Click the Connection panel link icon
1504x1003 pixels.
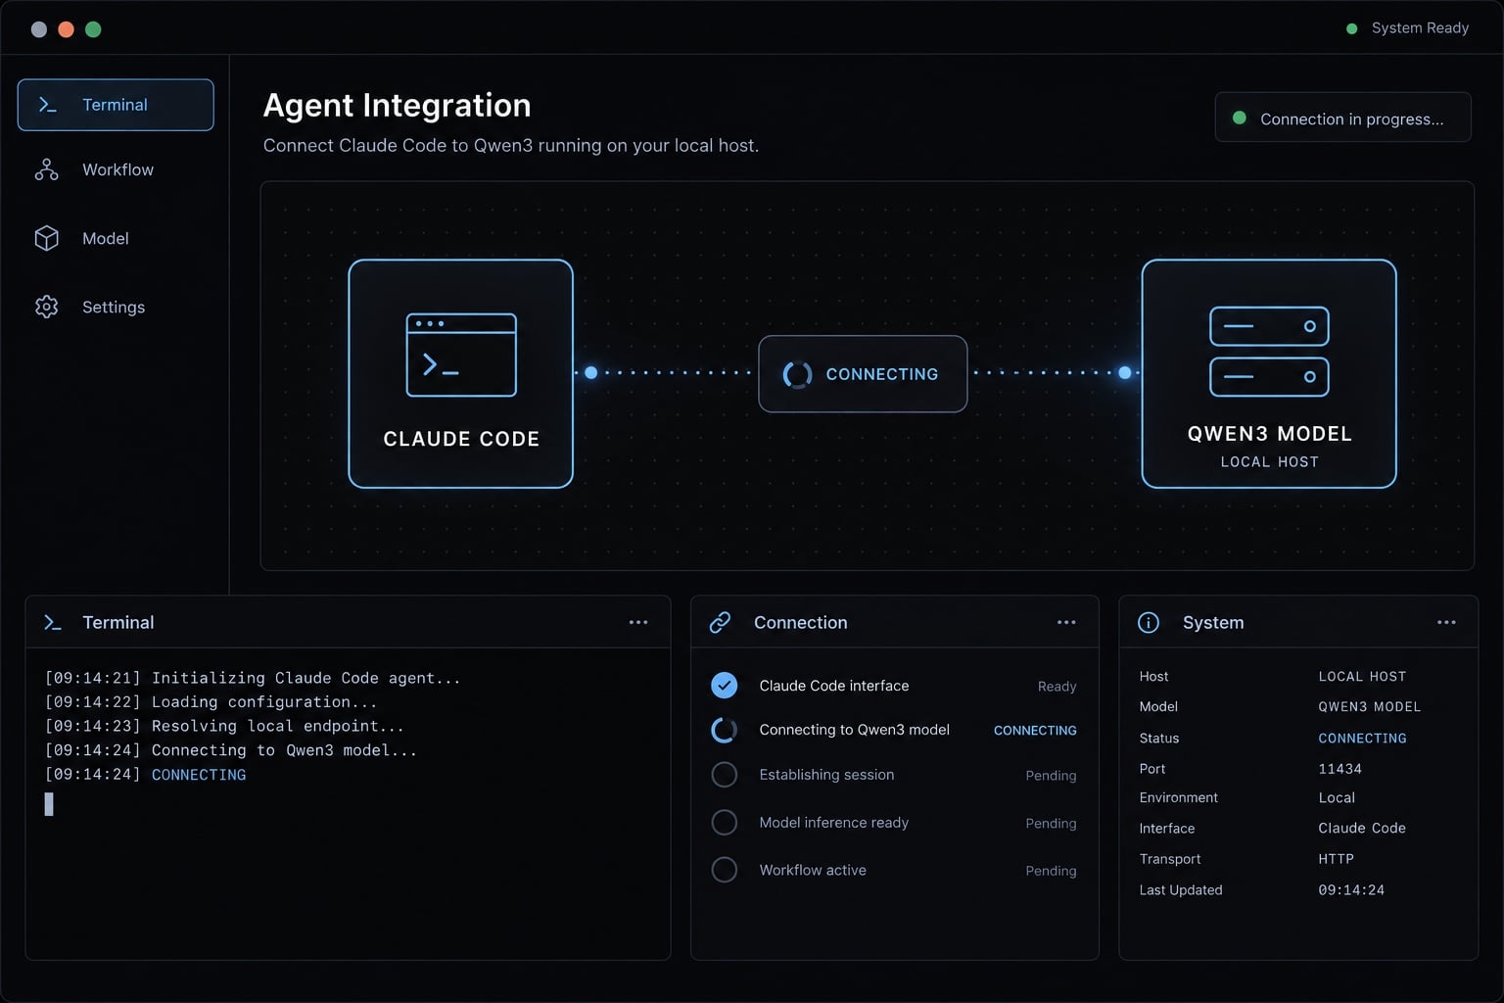tap(721, 622)
